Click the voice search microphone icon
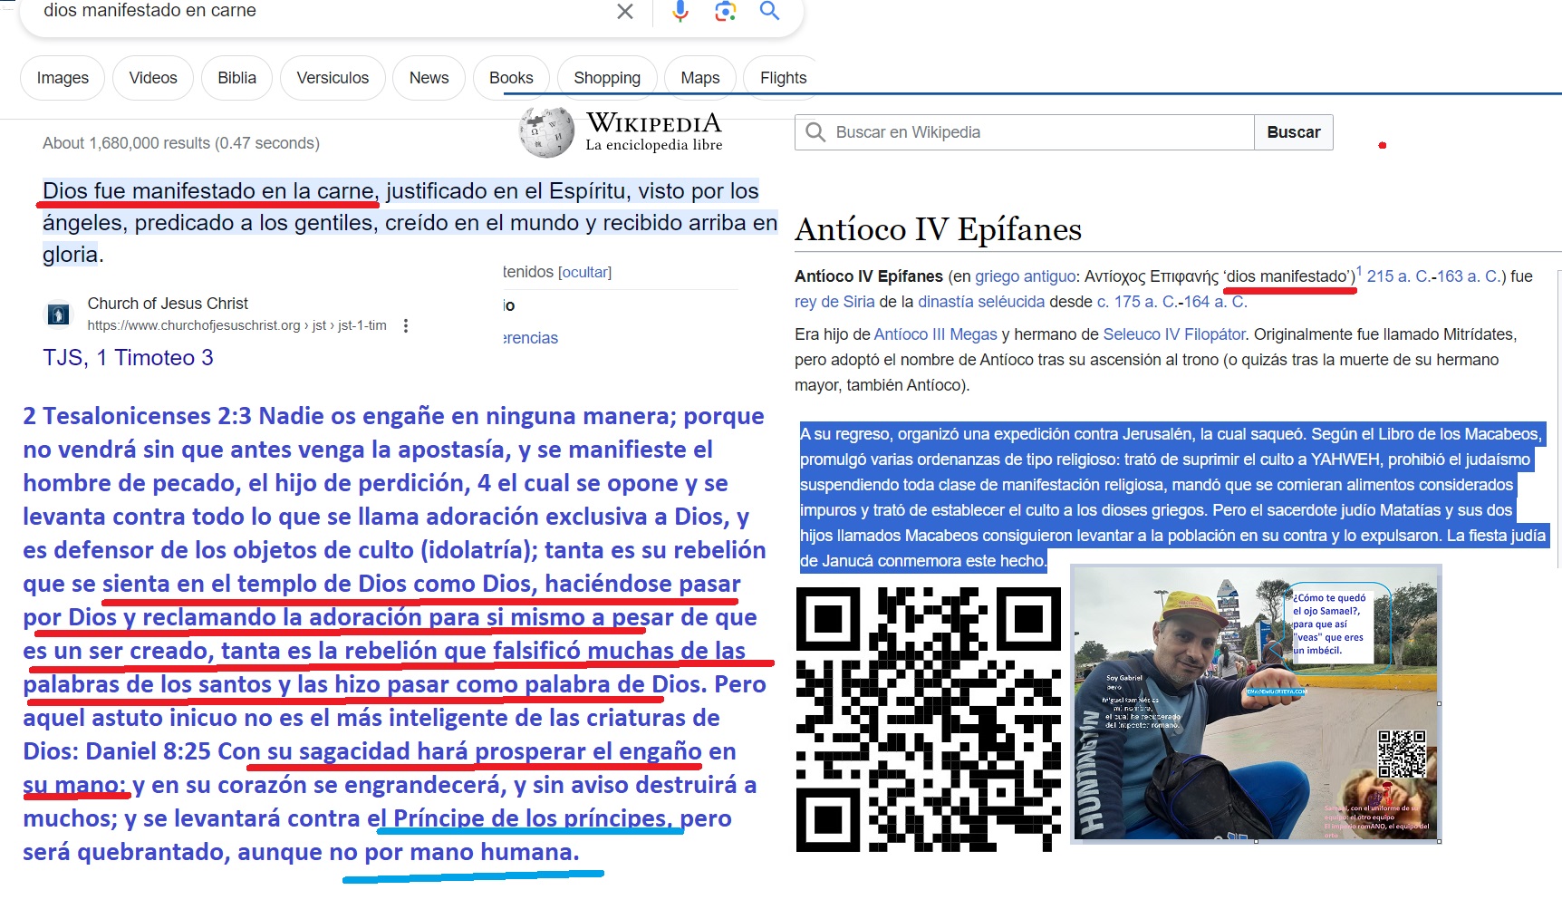The width and height of the screenshot is (1562, 919). (679, 13)
